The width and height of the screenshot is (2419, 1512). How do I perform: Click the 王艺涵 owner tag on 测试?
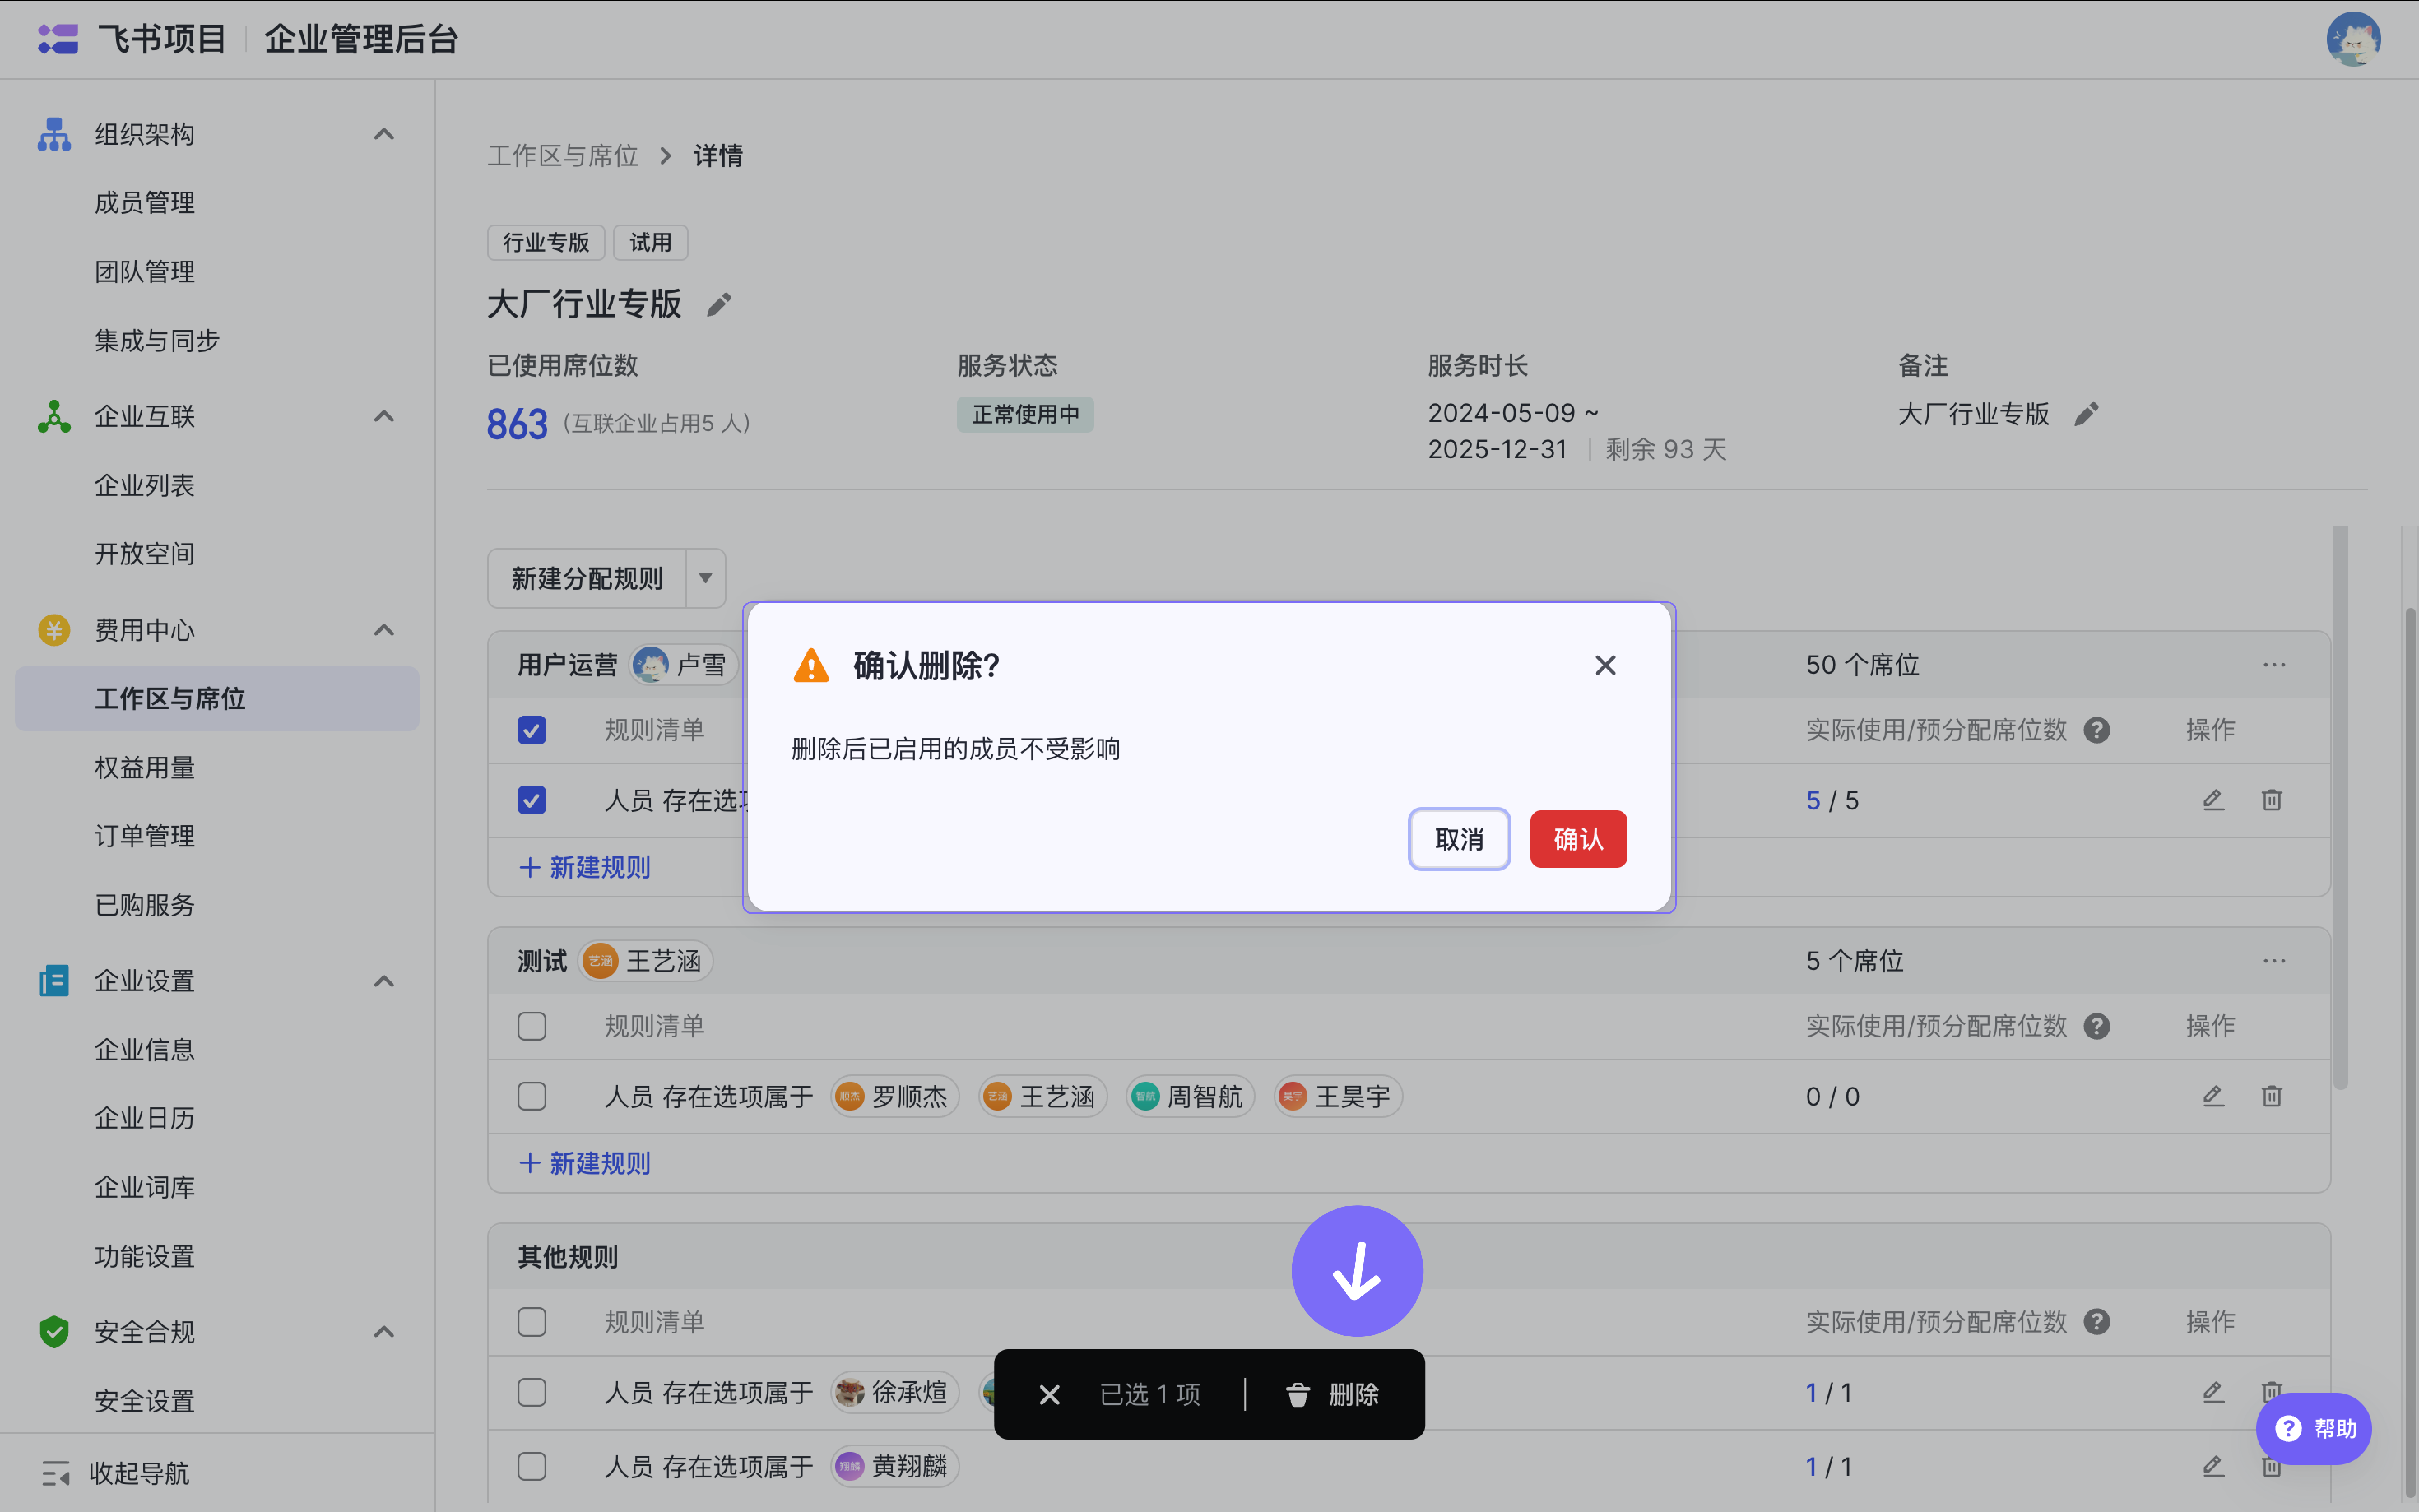coord(645,961)
